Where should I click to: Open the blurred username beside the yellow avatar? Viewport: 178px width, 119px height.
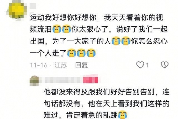[33, 6]
